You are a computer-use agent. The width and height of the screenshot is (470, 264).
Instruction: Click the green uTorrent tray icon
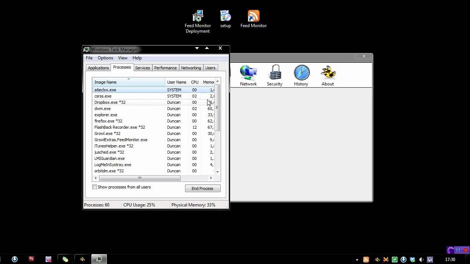coord(395,260)
